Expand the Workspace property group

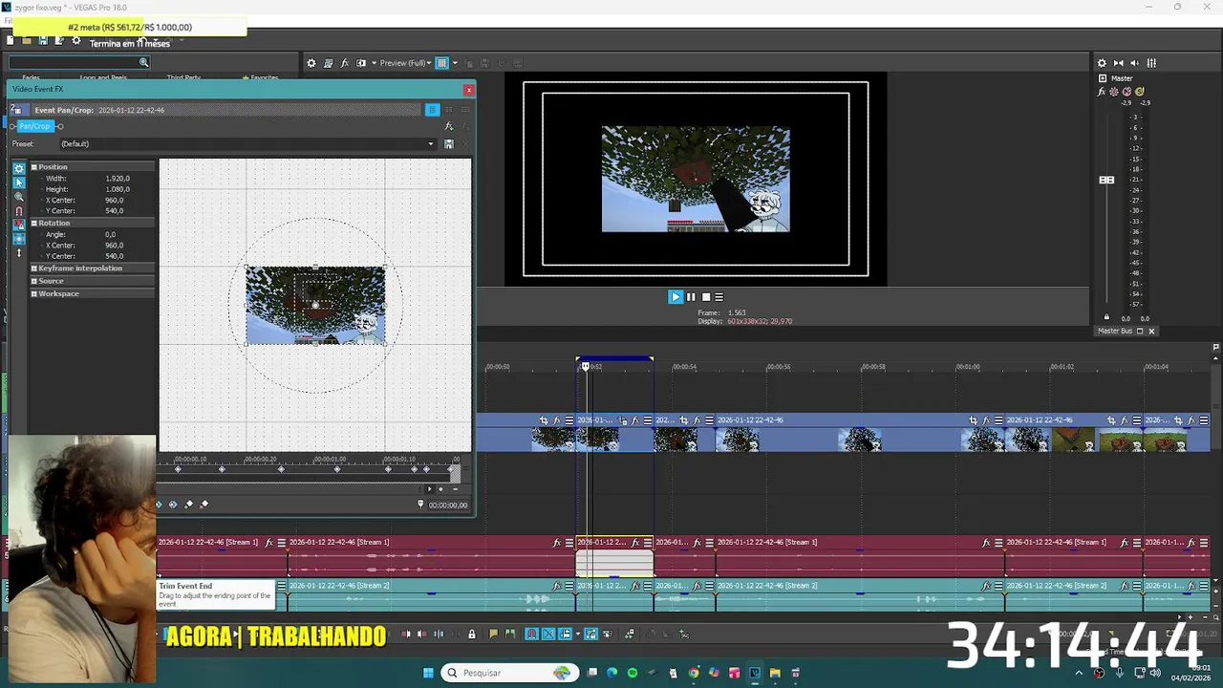click(33, 293)
